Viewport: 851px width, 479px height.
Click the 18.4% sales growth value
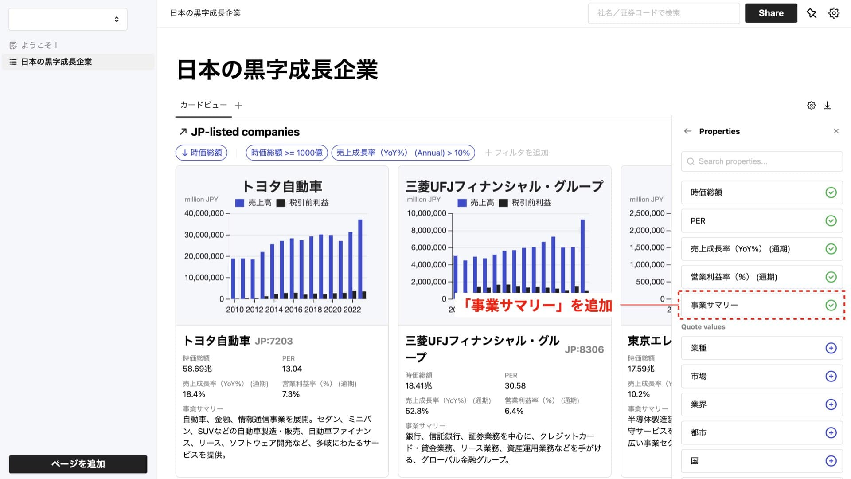click(x=194, y=394)
